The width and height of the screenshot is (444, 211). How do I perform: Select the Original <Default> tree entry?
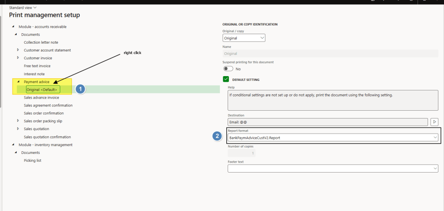[x=43, y=90]
